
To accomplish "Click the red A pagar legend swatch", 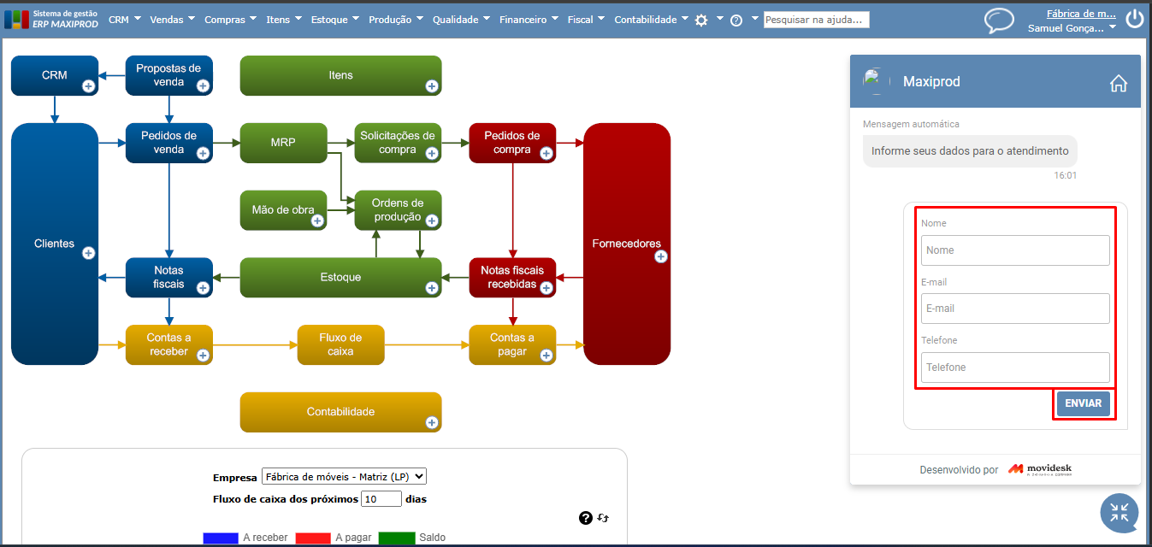I will (x=313, y=538).
